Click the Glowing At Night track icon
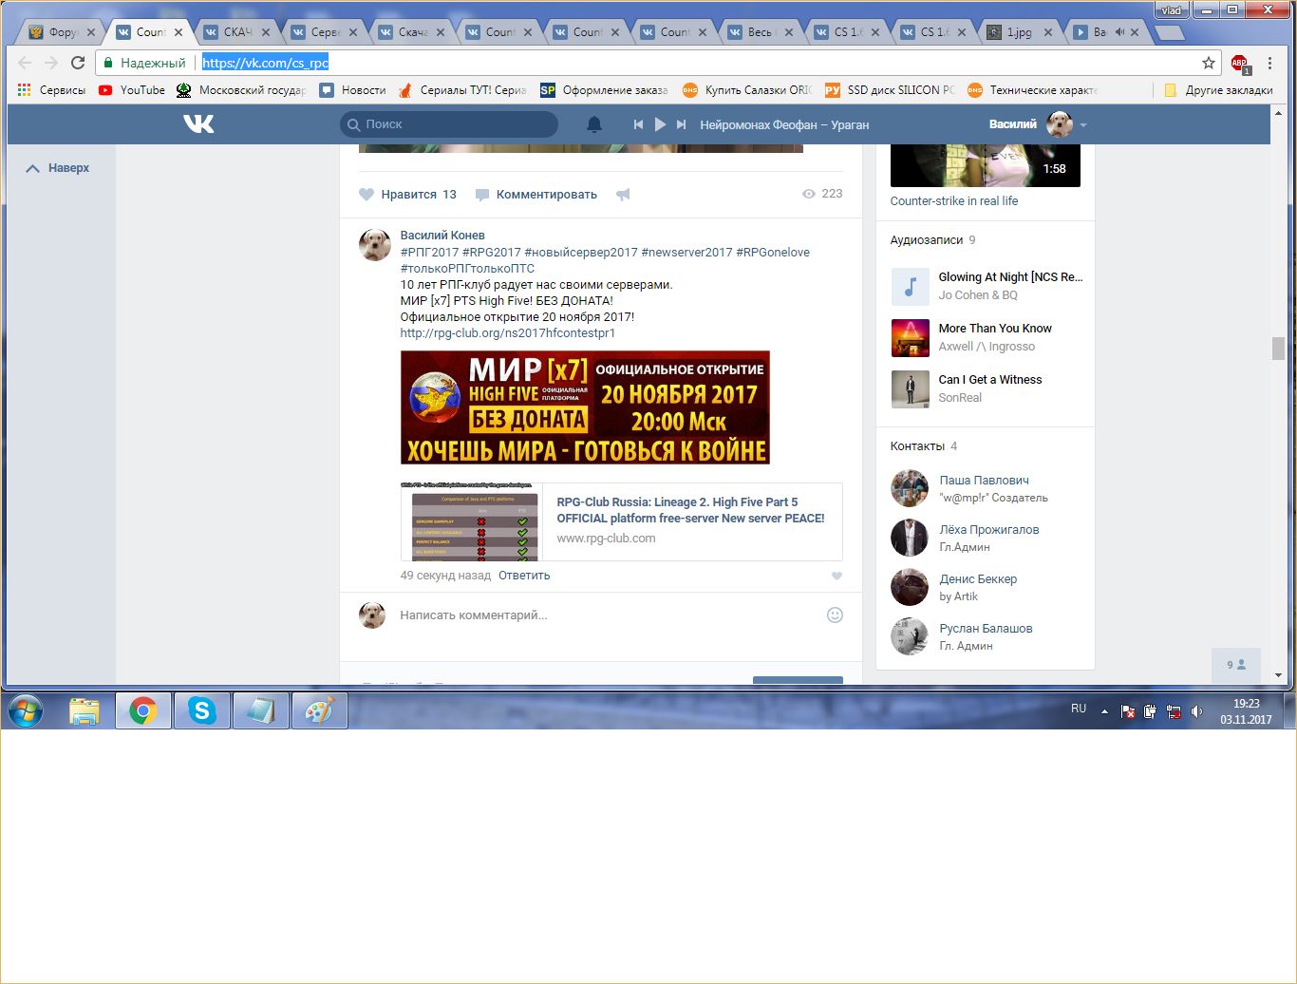 click(910, 286)
